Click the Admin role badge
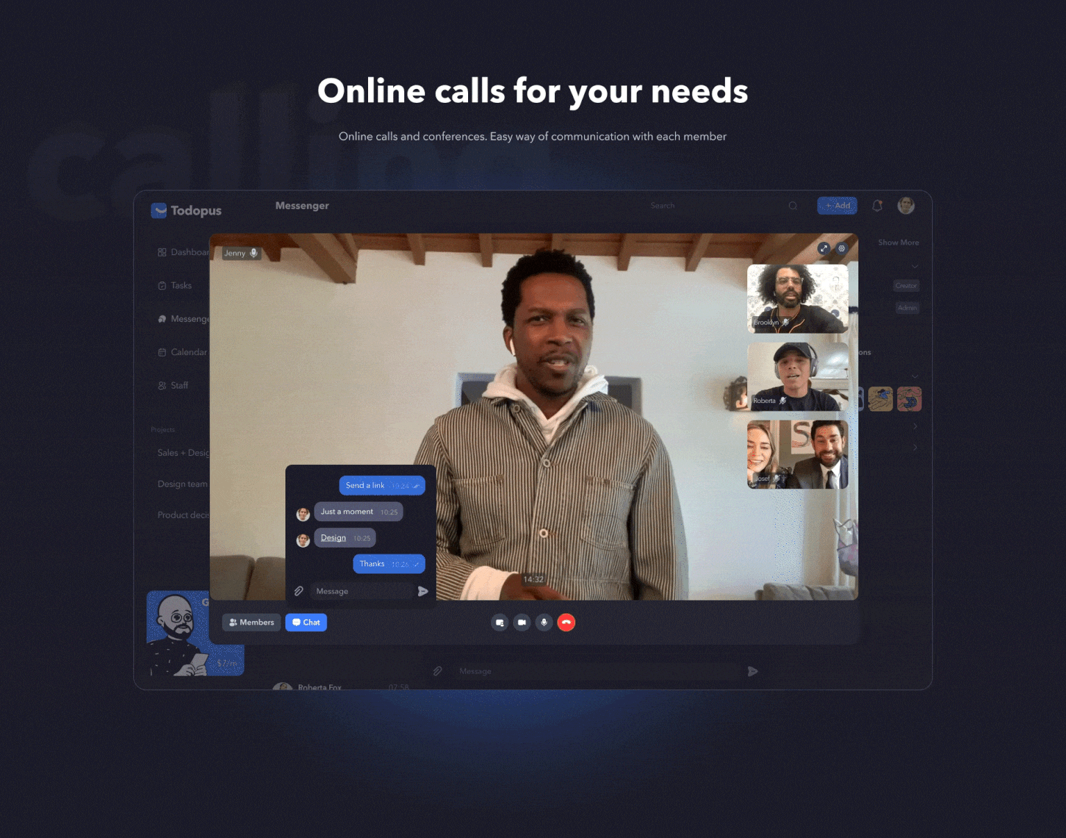Image resolution: width=1066 pixels, height=838 pixels. [908, 308]
